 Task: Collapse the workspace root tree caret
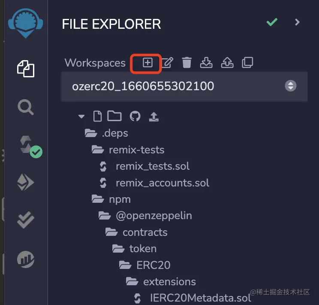click(x=81, y=116)
